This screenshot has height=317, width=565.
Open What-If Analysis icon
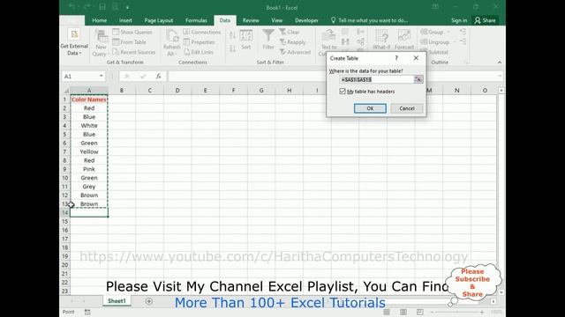tap(381, 40)
